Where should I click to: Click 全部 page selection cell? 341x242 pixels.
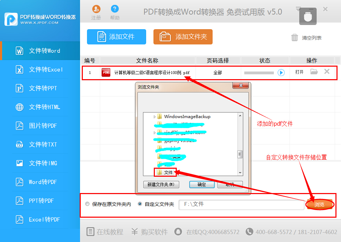pos(218,73)
